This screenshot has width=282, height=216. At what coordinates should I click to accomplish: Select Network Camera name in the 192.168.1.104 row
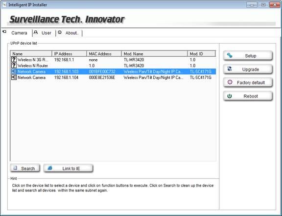coord(31,77)
